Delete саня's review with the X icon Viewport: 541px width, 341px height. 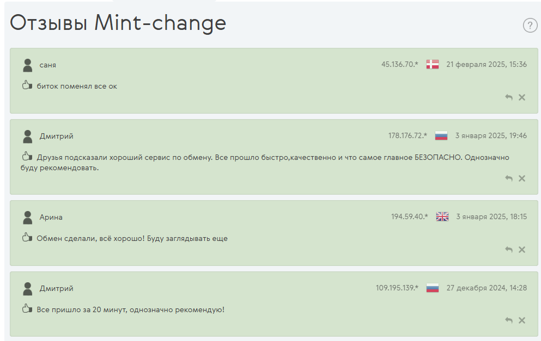[522, 97]
